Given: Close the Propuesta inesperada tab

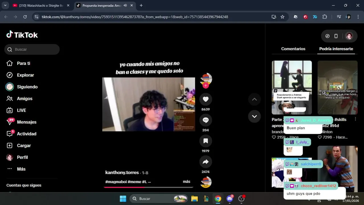Looking at the screenshot, I should tap(132, 5).
